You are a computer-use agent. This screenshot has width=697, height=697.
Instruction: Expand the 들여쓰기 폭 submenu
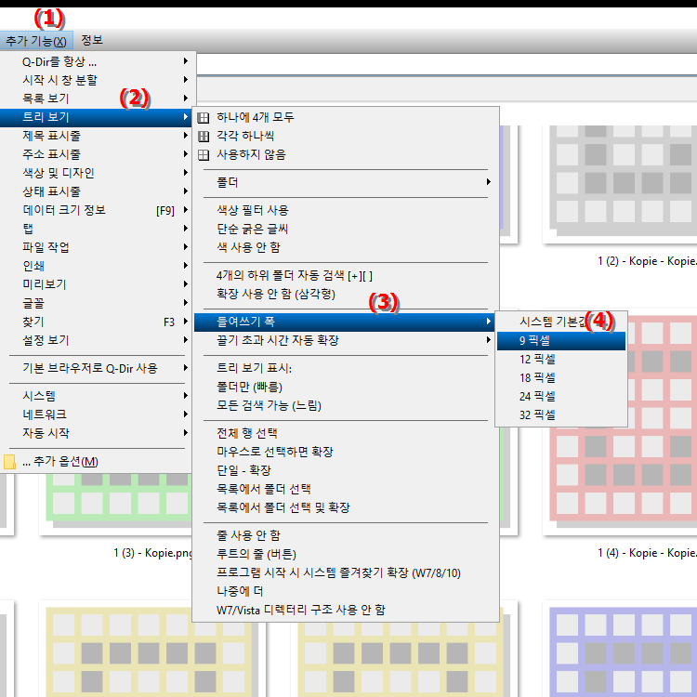(346, 322)
